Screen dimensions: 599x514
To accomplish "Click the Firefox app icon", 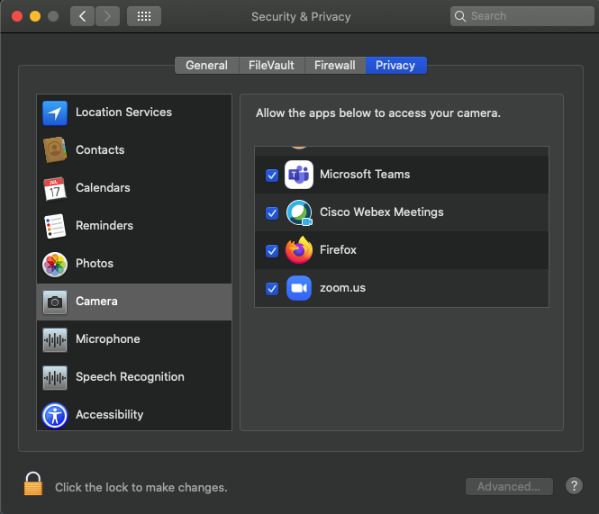I will click(299, 250).
